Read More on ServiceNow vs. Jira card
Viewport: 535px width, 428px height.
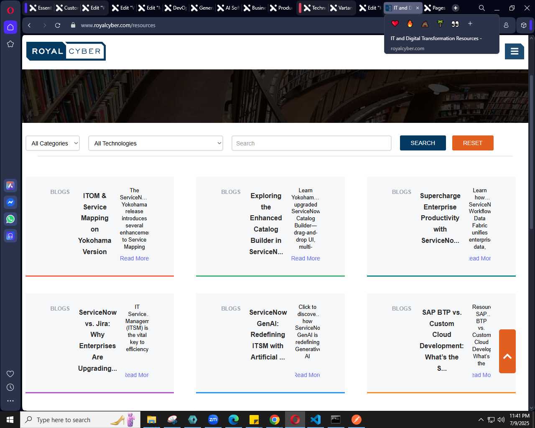137,375
